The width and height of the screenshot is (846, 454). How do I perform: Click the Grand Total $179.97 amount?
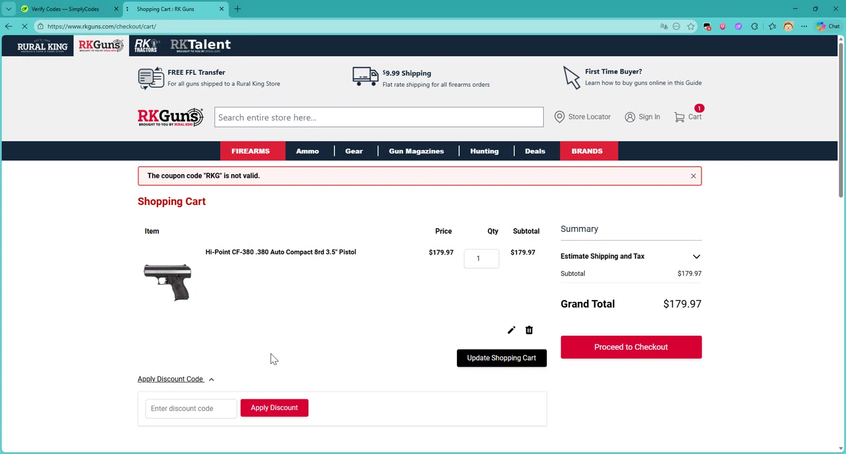pos(682,304)
